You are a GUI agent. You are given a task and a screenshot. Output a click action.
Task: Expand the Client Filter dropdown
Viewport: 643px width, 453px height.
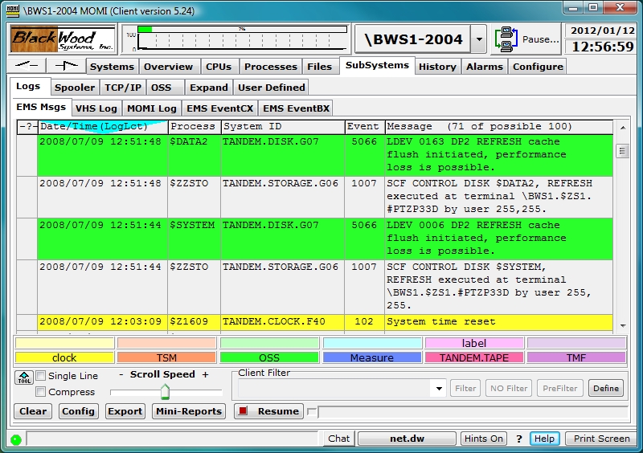pos(439,389)
